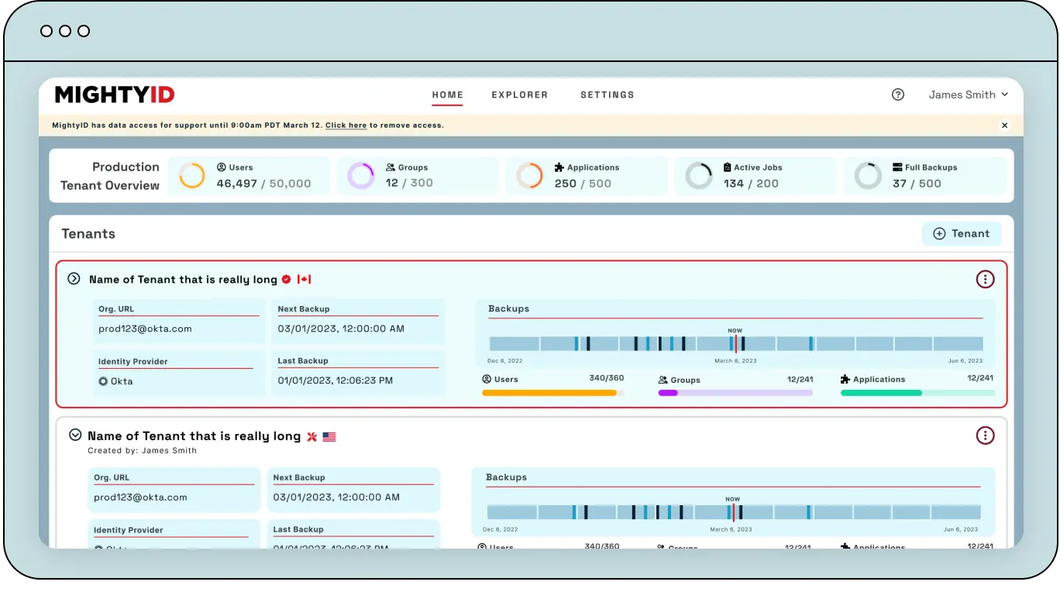Viewport: 1060px width, 592px height.
Task: Dismiss the data access banner with X
Action: coord(1005,126)
